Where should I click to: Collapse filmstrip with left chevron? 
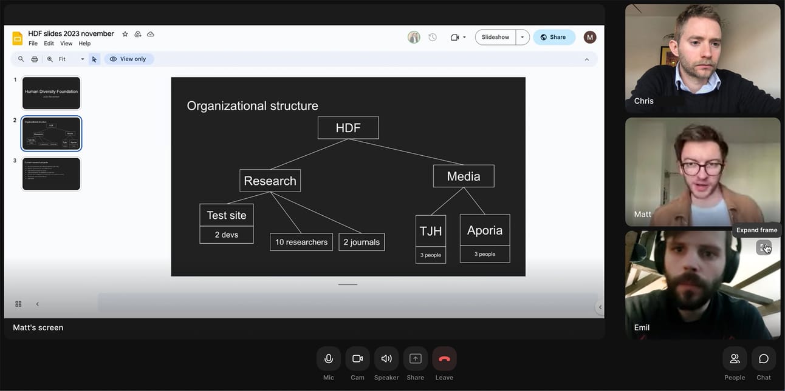37,304
